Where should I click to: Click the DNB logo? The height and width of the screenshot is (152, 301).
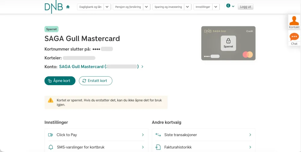coord(54,8)
